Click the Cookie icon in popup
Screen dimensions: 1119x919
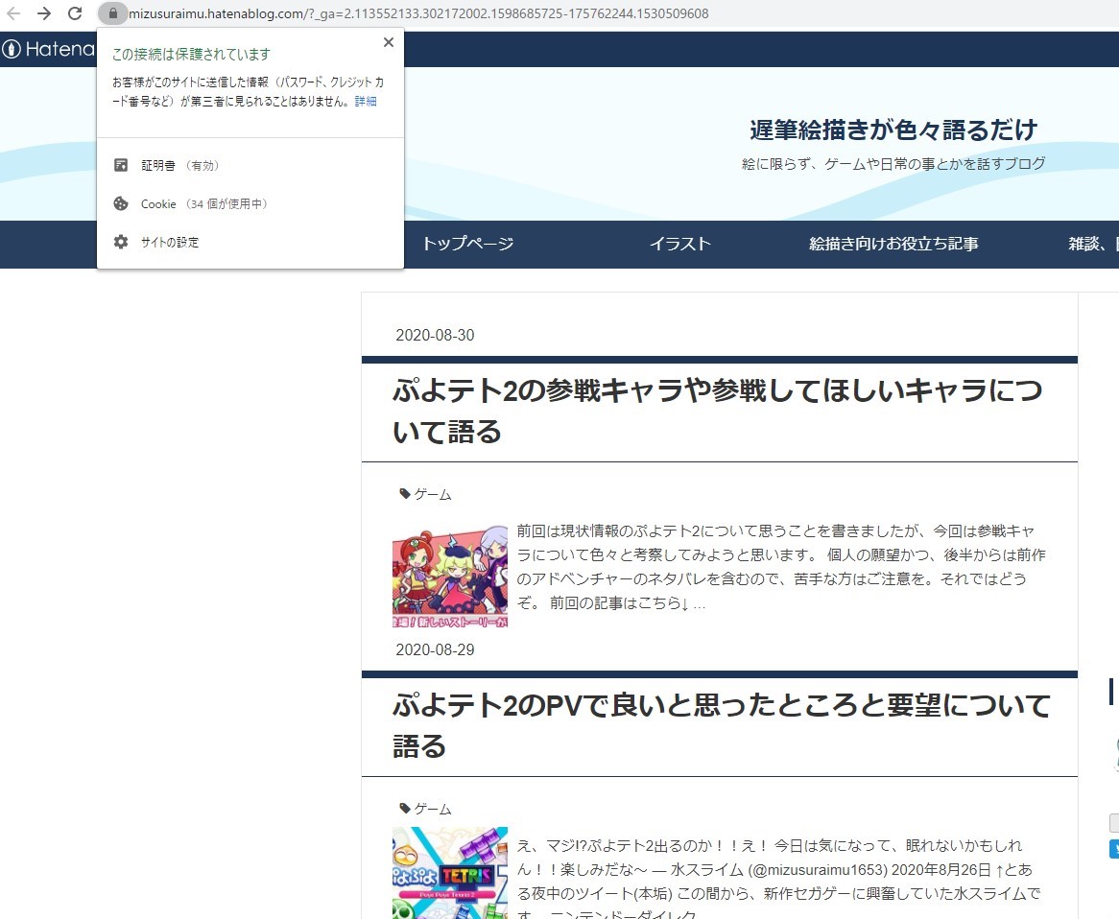point(121,203)
